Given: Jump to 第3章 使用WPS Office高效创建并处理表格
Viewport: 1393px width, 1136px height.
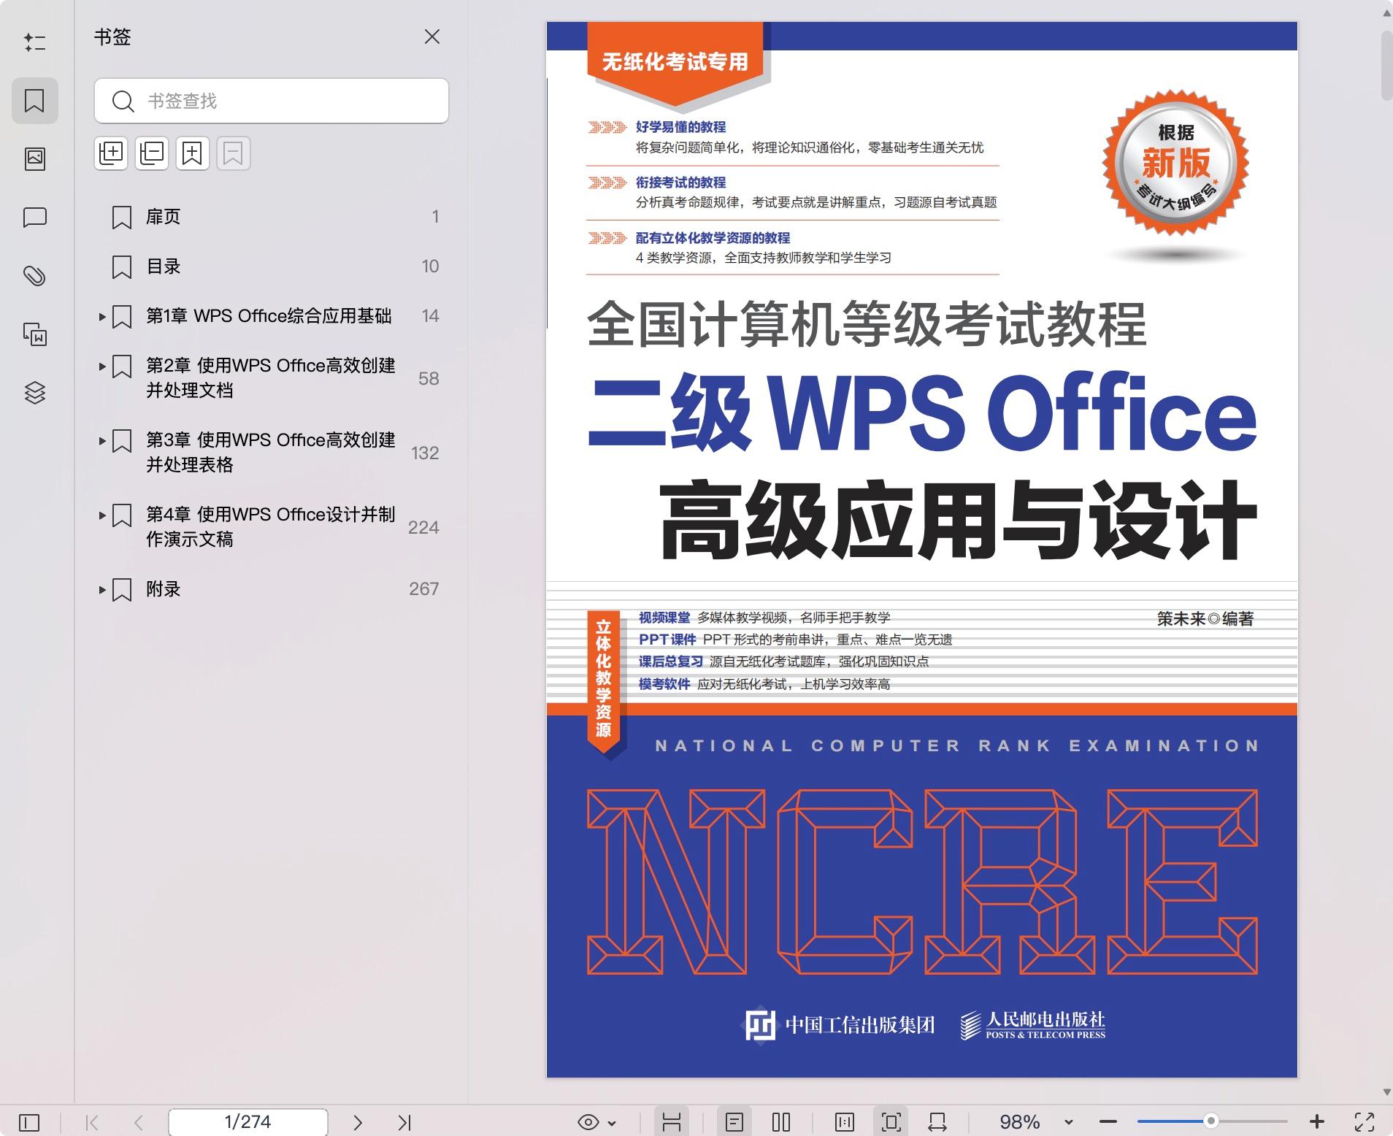Looking at the screenshot, I should (271, 452).
